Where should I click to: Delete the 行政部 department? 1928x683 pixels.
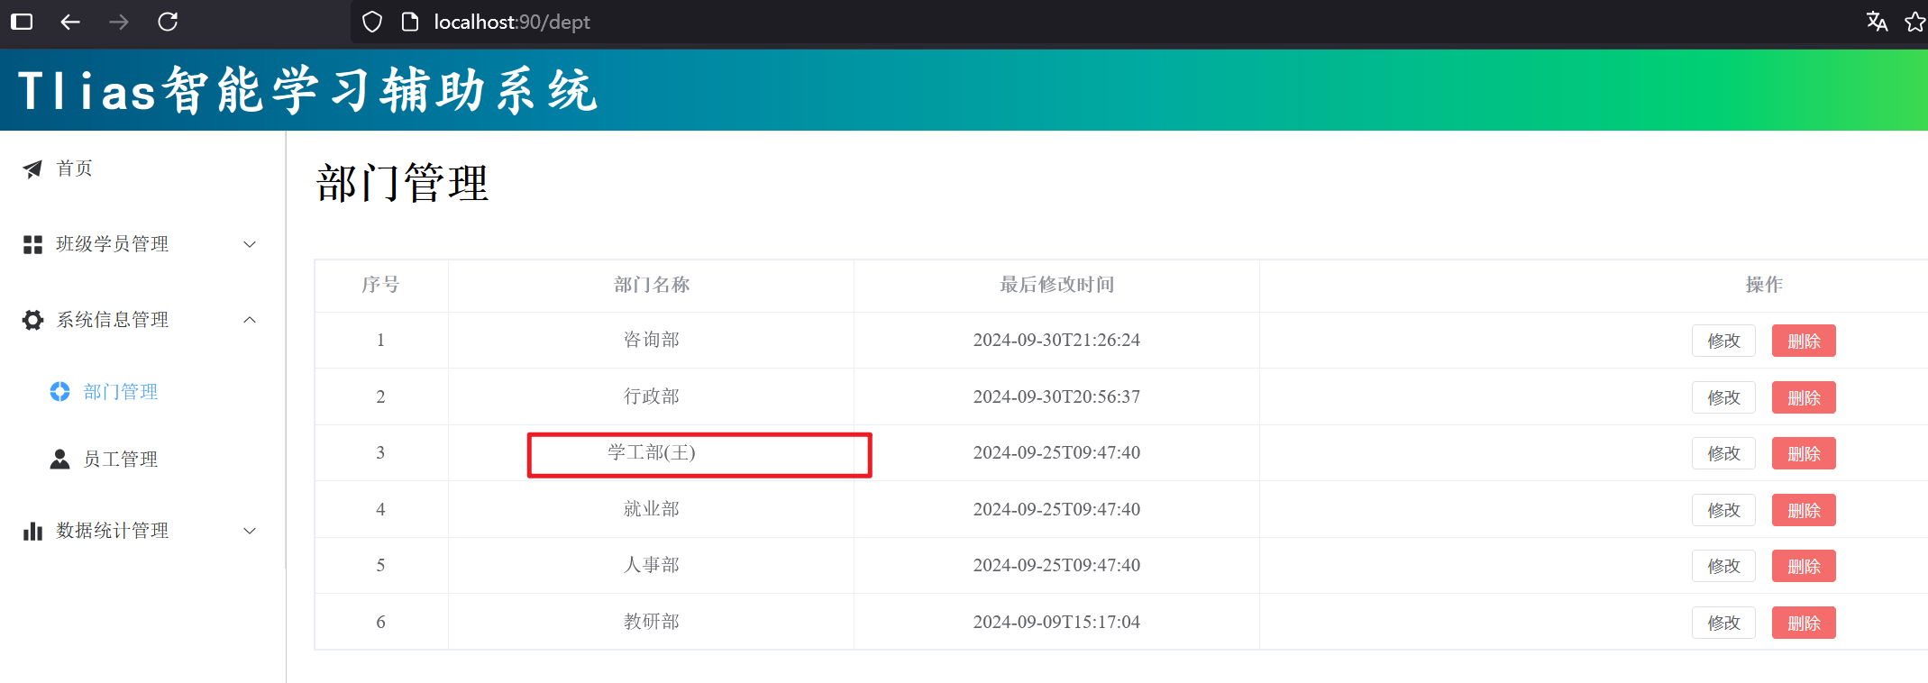click(1803, 397)
